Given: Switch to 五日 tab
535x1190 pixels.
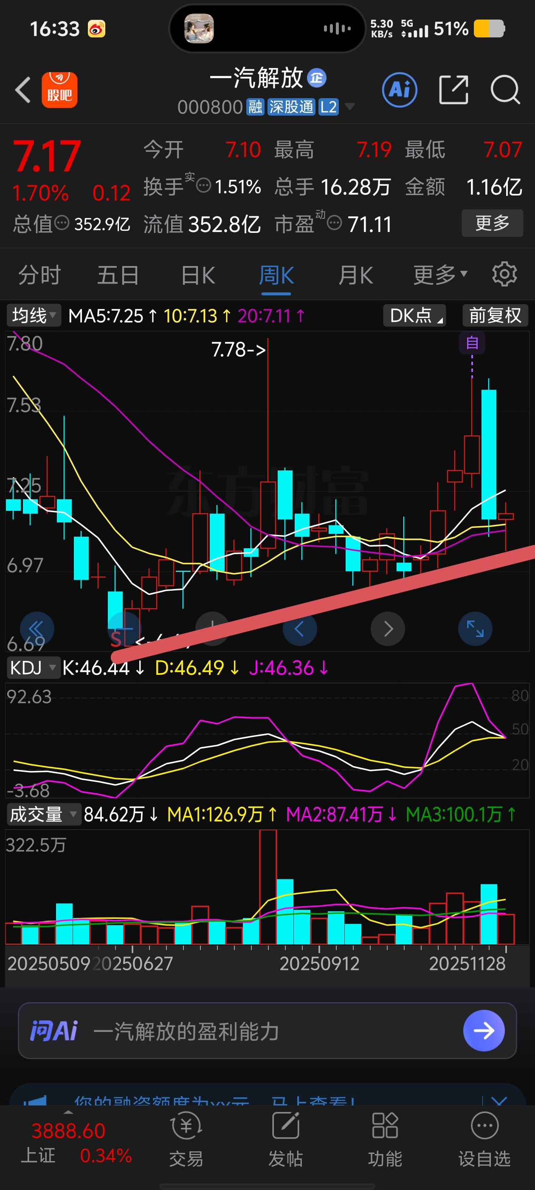Looking at the screenshot, I should point(118,275).
